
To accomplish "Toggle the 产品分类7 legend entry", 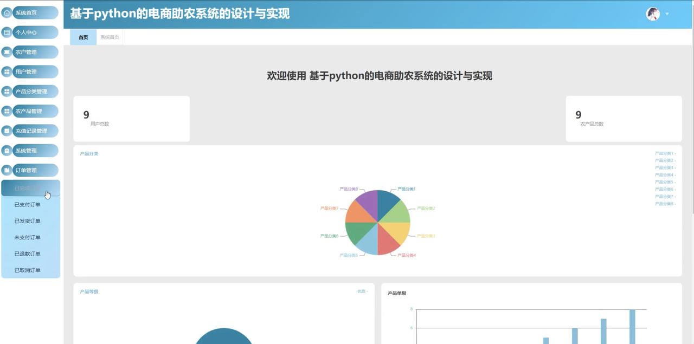I will [665, 197].
